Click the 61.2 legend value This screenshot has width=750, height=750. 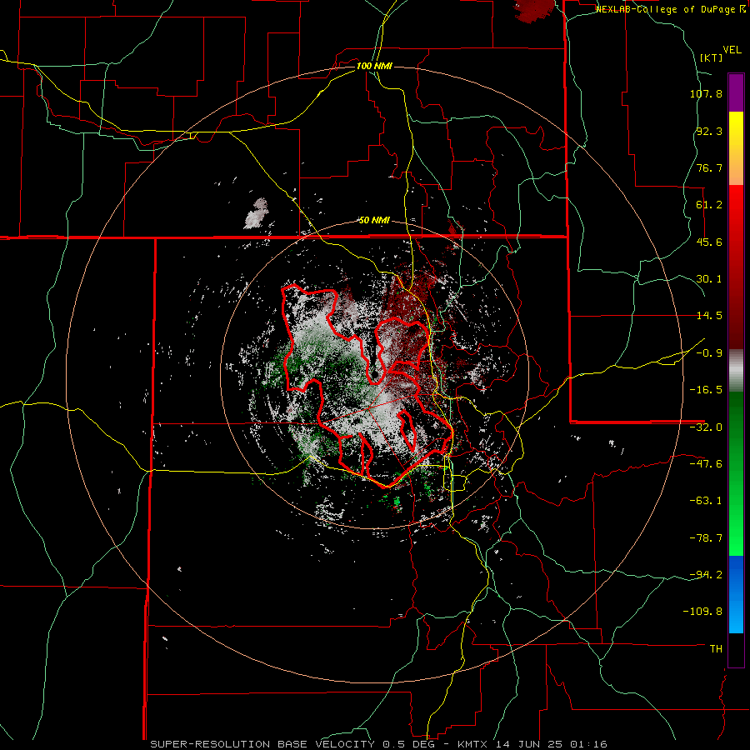click(709, 205)
